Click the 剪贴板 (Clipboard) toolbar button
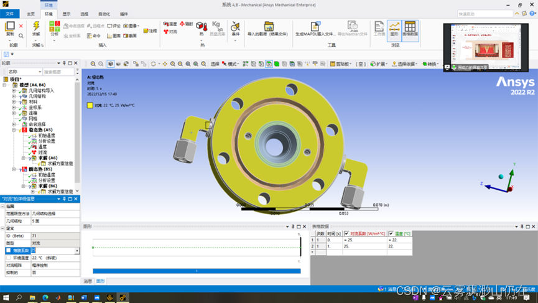The image size is (538, 303). pyautogui.click(x=341, y=64)
